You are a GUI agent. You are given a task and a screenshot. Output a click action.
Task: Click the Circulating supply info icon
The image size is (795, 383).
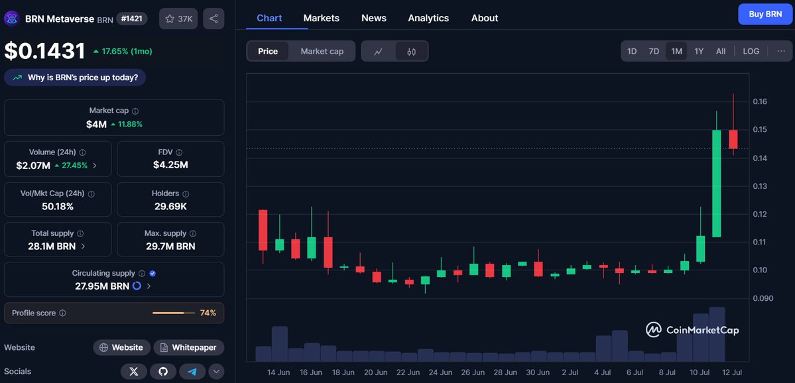(142, 273)
